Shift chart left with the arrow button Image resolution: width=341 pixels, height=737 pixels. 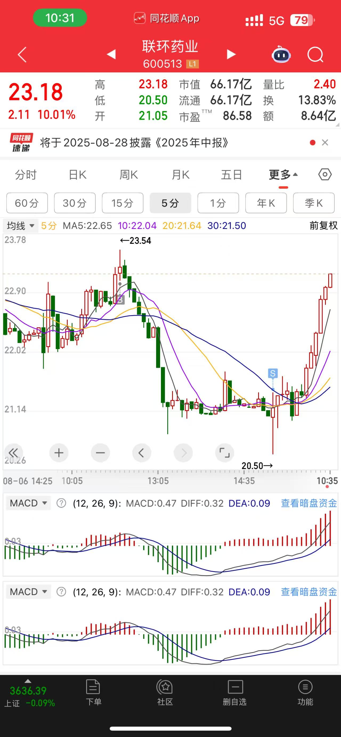141,453
